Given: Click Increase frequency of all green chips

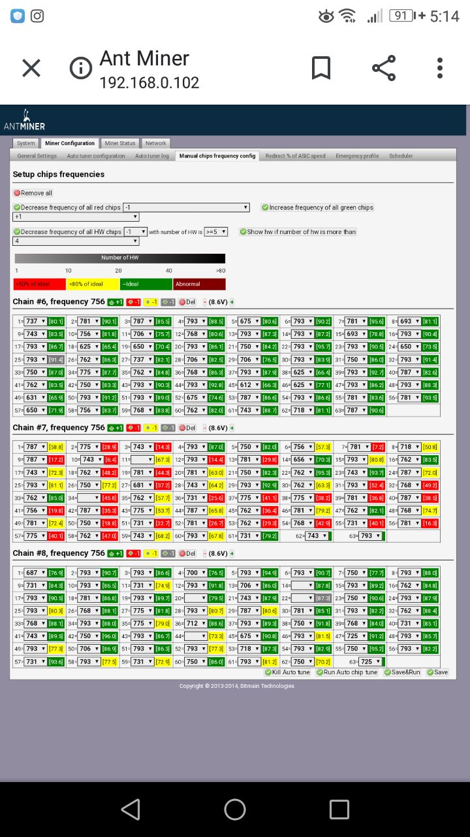Looking at the screenshot, I should 318,207.
